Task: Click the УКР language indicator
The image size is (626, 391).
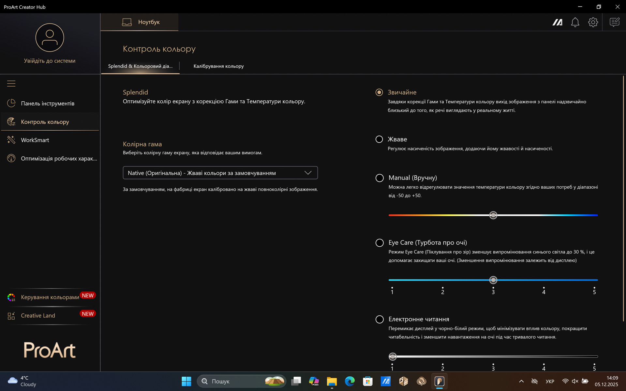Action: point(550,381)
